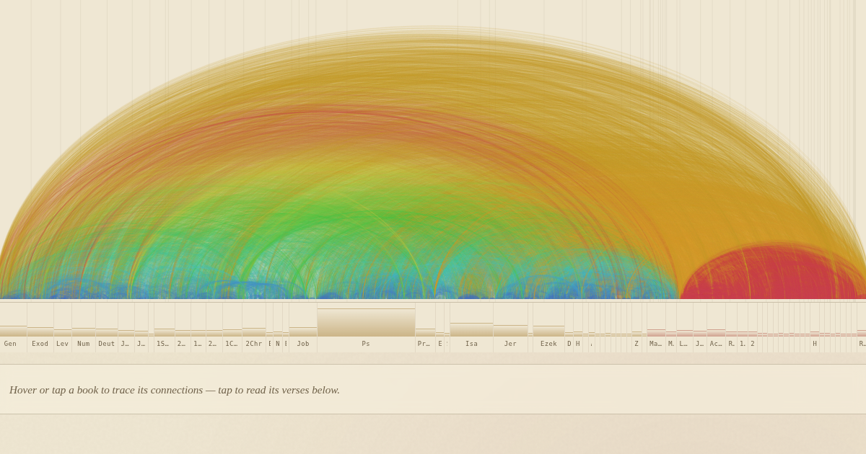This screenshot has width=866, height=454.
Task: Open the Isa book segment
Action: [x=471, y=327]
